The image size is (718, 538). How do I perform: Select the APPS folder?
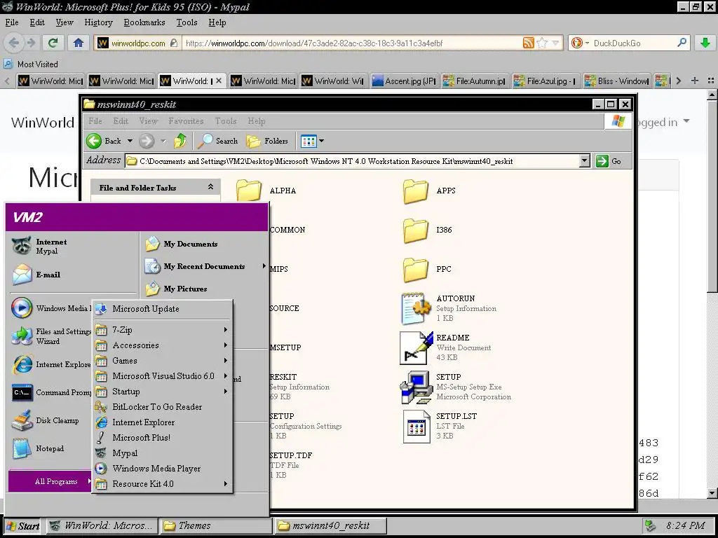coord(430,191)
